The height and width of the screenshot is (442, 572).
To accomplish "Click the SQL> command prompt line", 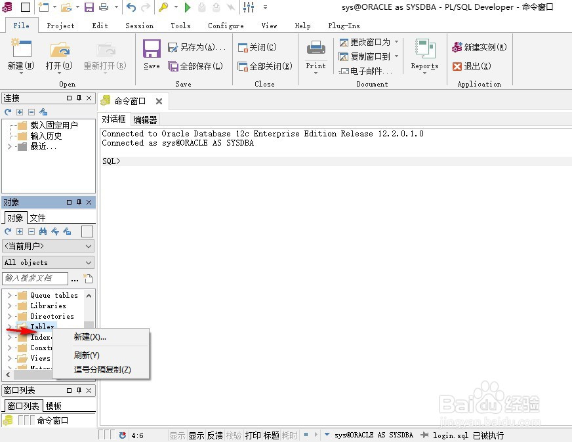I will pyautogui.click(x=336, y=161).
